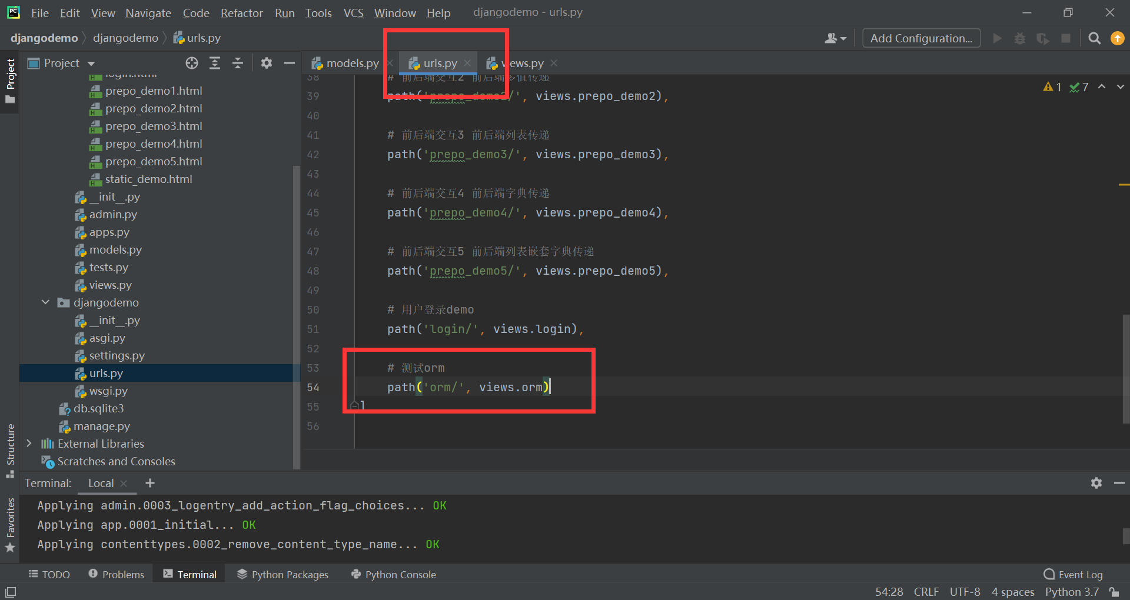Viewport: 1130px width, 600px height.
Task: Start the debugger using the bug icon
Action: tap(1020, 38)
